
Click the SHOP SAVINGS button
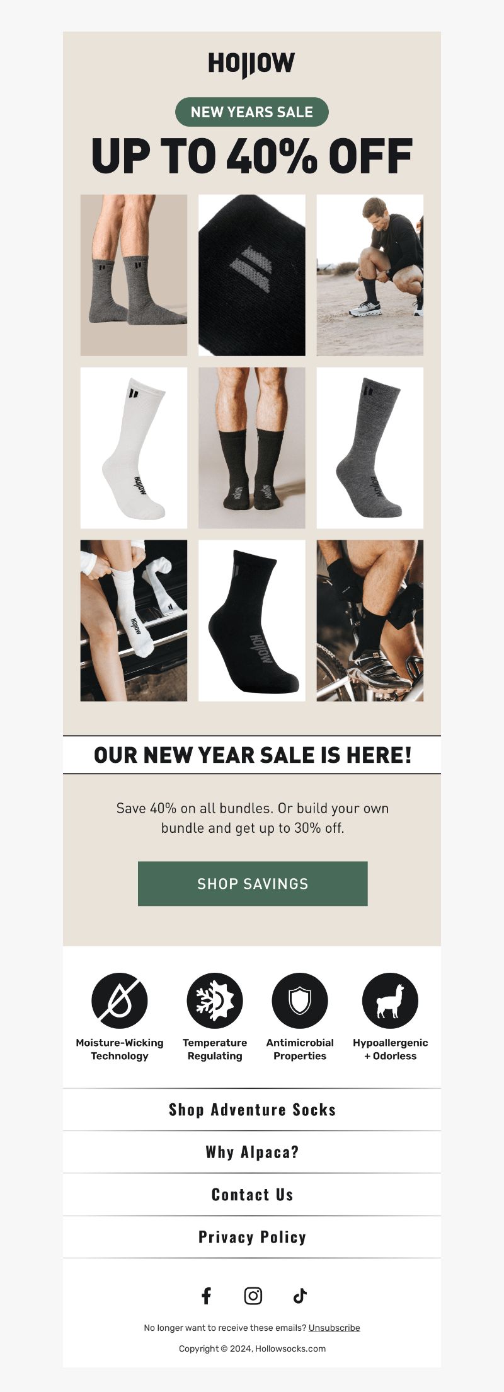[x=253, y=883]
